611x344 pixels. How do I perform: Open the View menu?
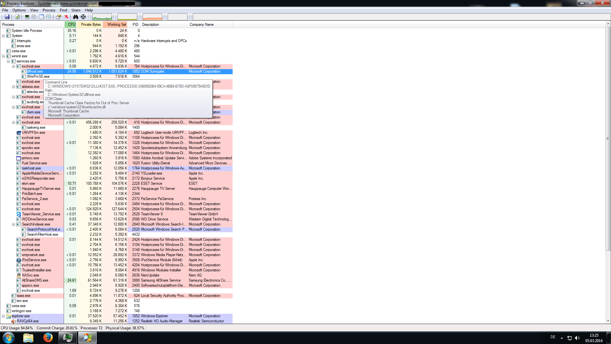pyautogui.click(x=34, y=10)
